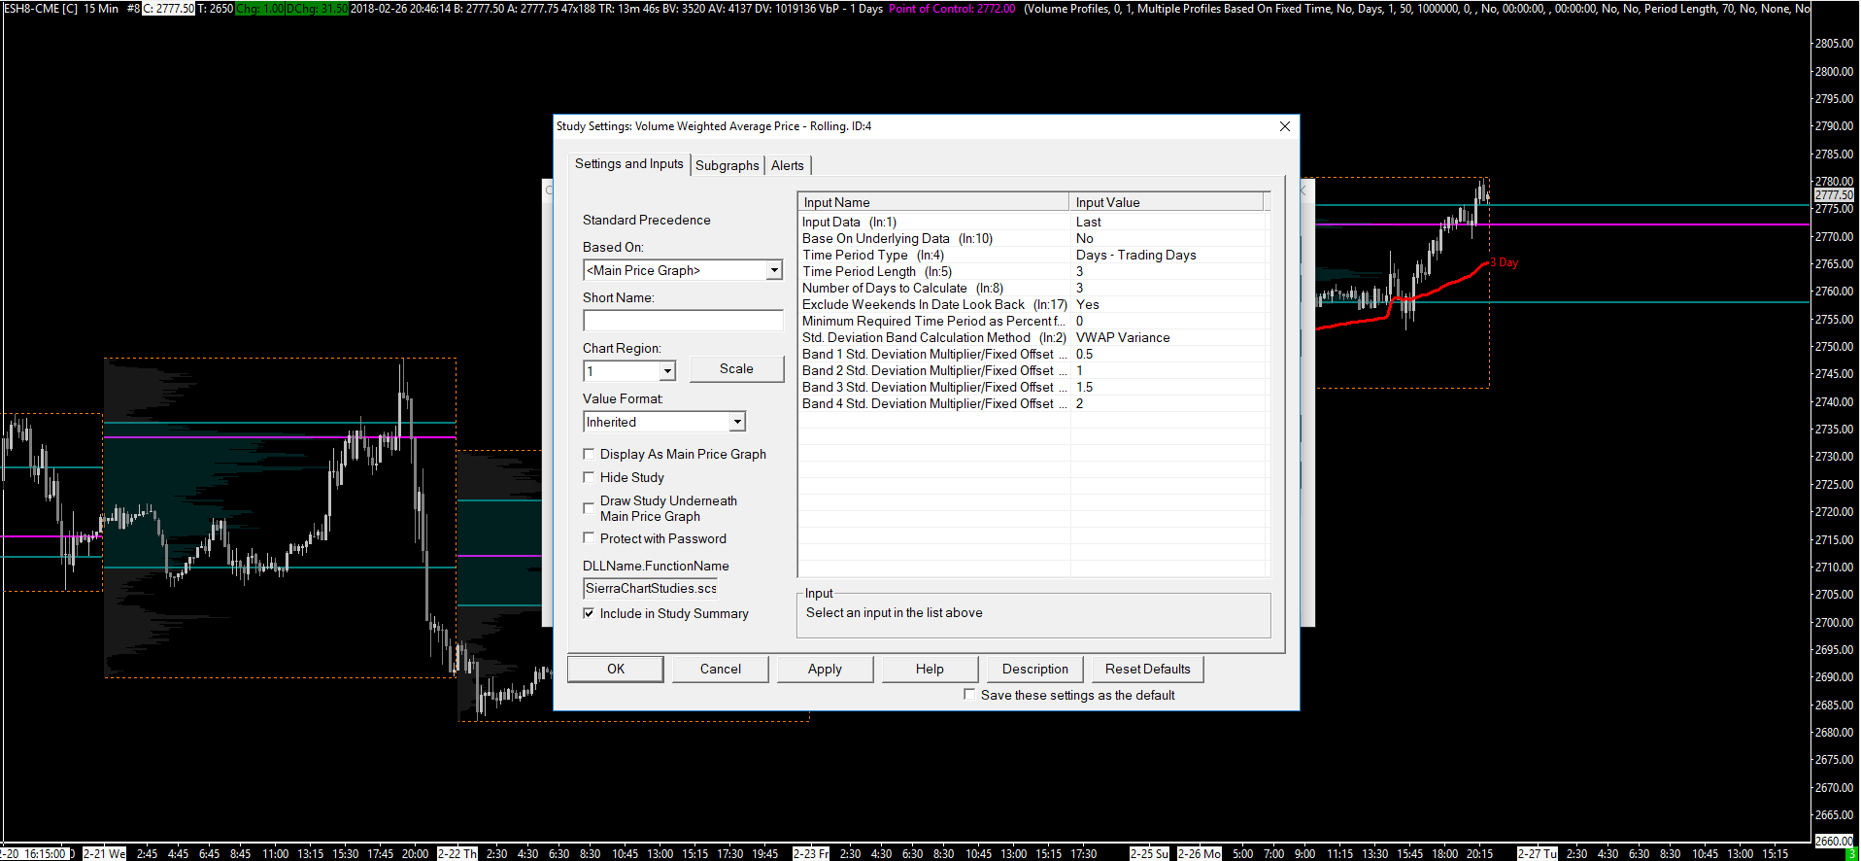Click the Scale button
Screen dimensions: 1861x861
(x=736, y=368)
